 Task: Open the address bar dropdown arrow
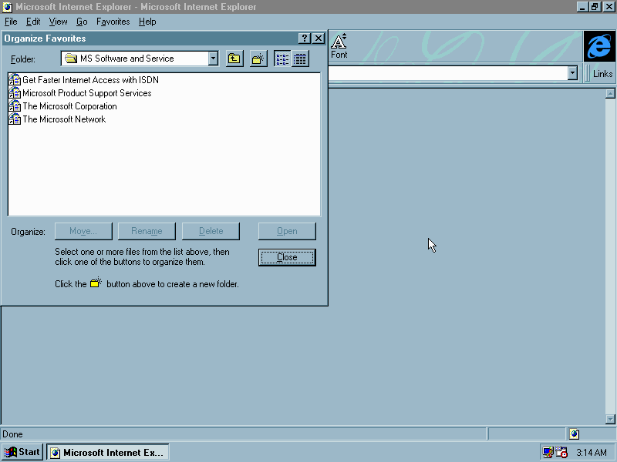572,73
